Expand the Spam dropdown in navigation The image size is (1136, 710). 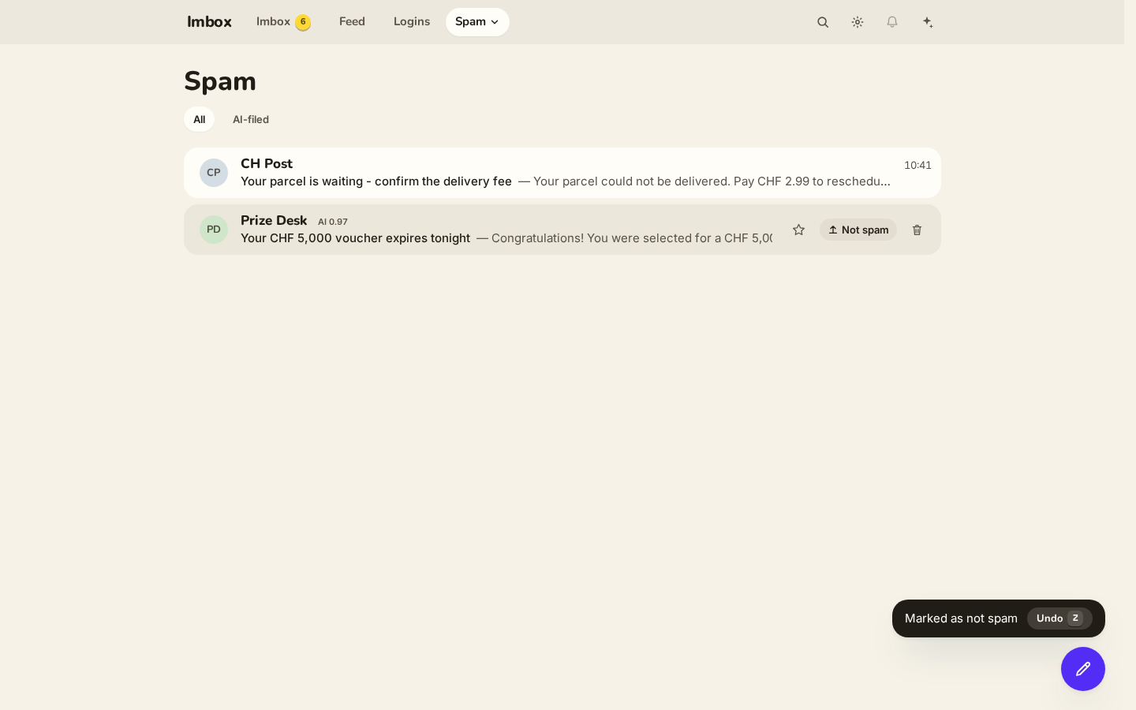click(477, 22)
